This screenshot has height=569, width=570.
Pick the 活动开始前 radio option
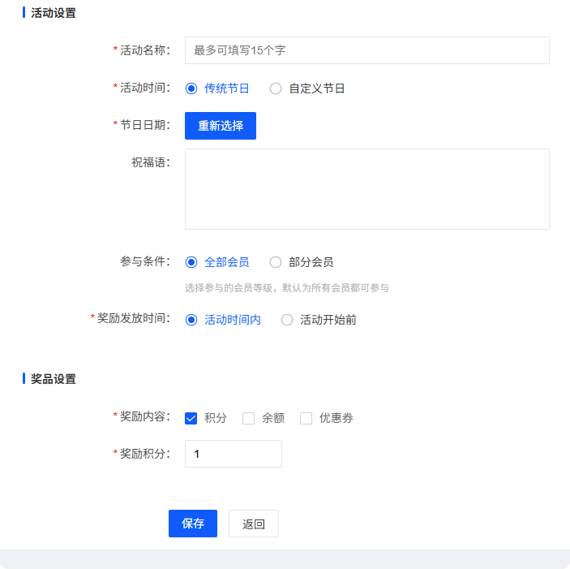click(287, 320)
